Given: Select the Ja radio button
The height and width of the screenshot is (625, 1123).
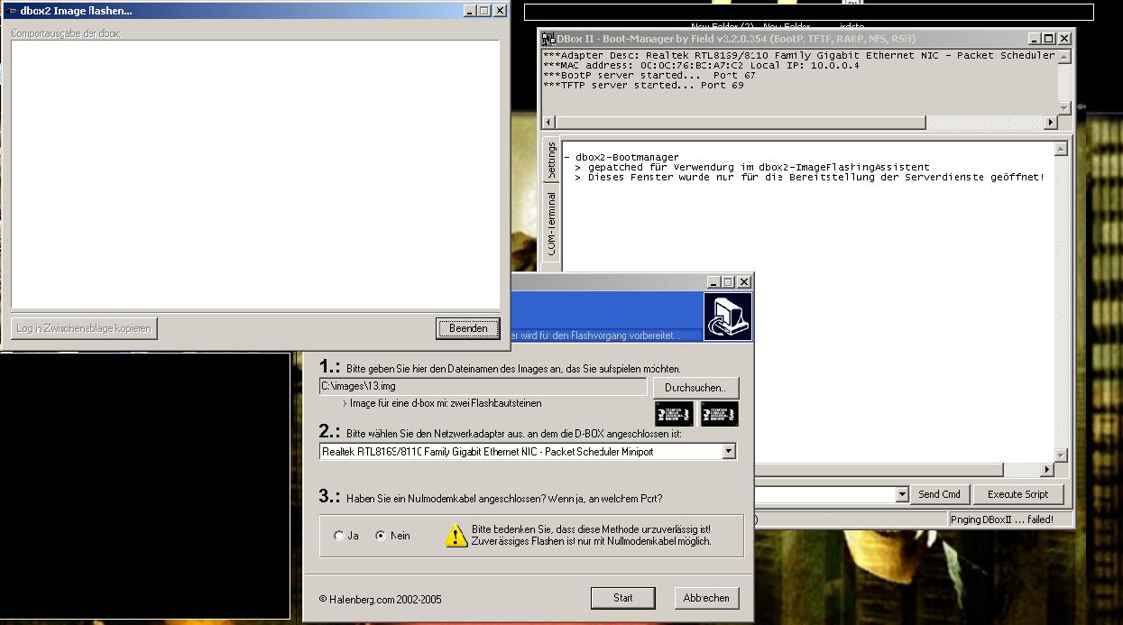Looking at the screenshot, I should (339, 536).
